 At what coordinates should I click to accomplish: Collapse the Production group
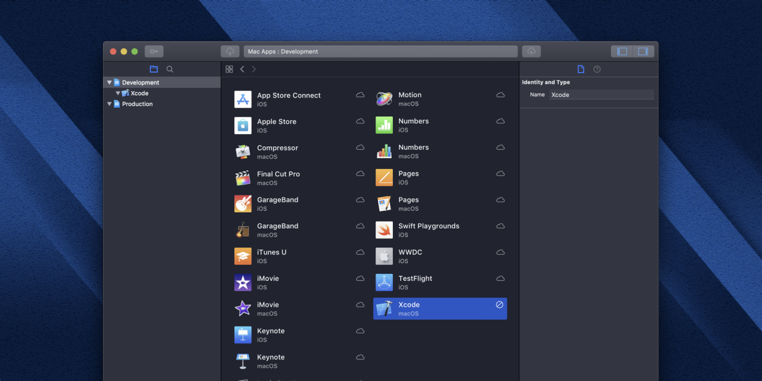[x=110, y=104]
